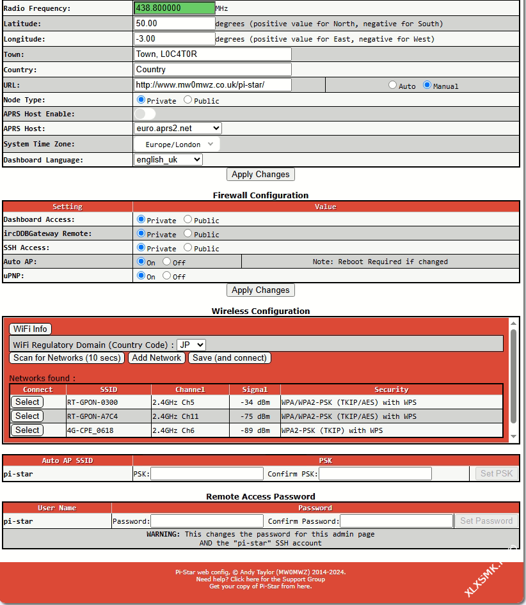Image resolution: width=526 pixels, height=605 pixels.
Task: Click Apply Changes directly below the uPNP row
Action: pyautogui.click(x=260, y=290)
